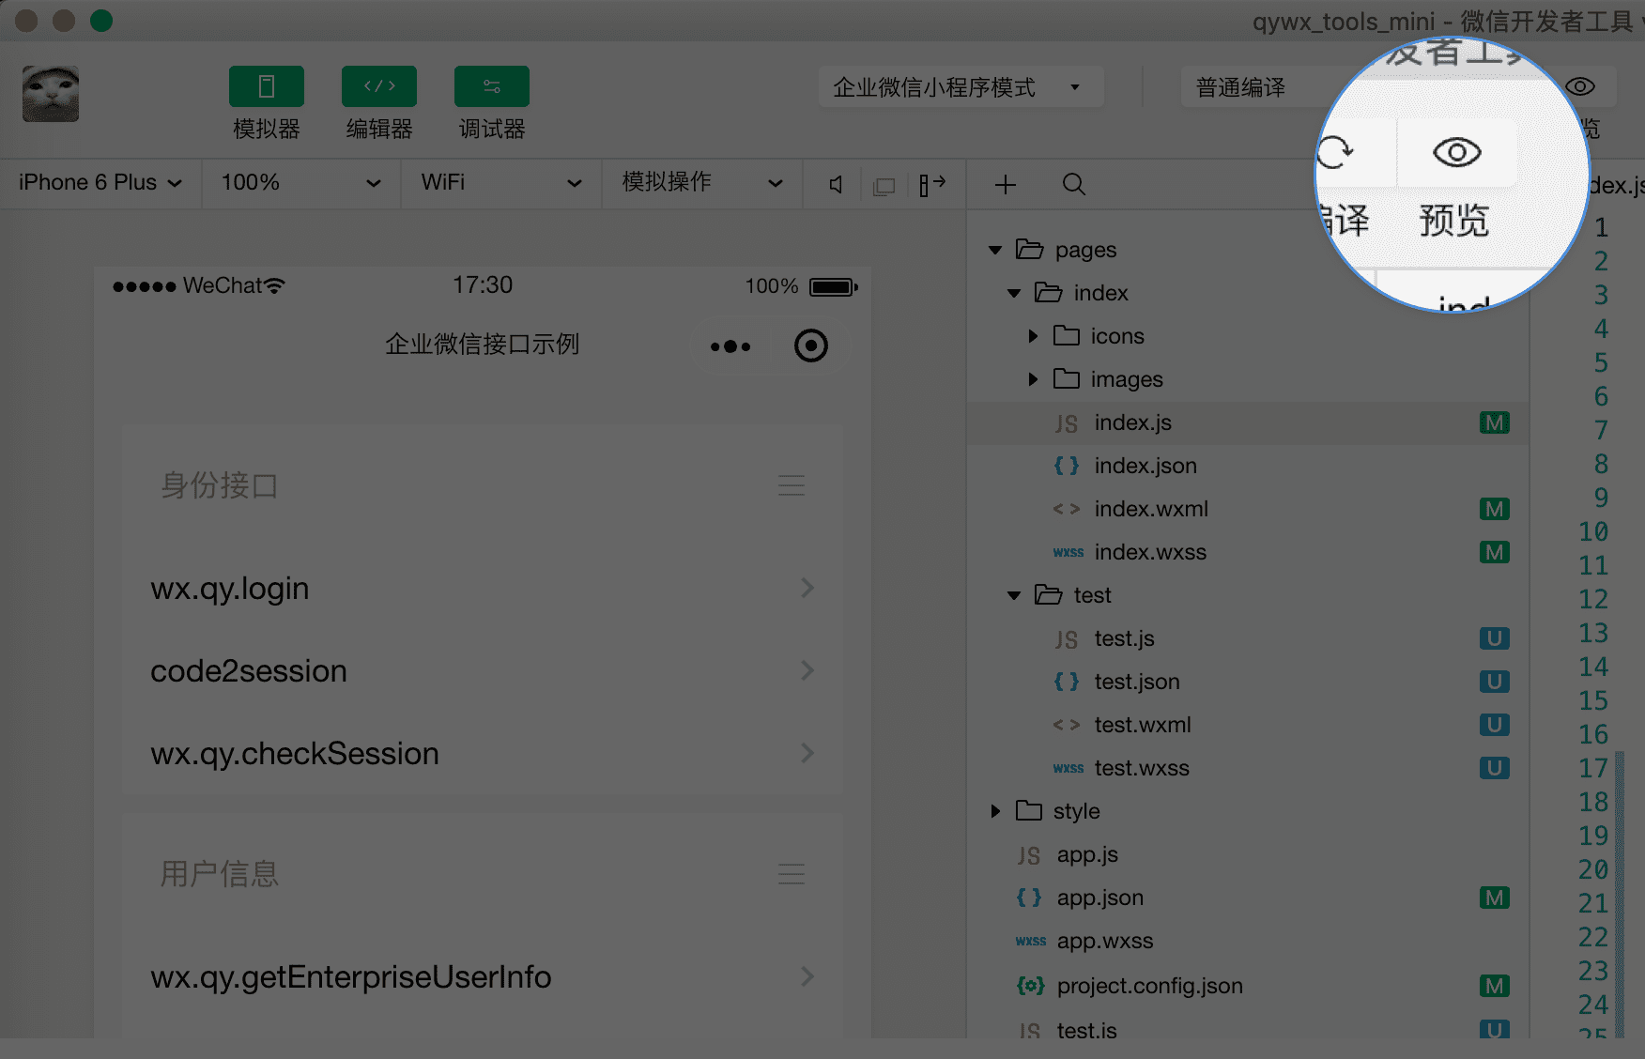This screenshot has width=1645, height=1059.
Task: Click the mini program menu dots icon
Action: pyautogui.click(x=730, y=346)
